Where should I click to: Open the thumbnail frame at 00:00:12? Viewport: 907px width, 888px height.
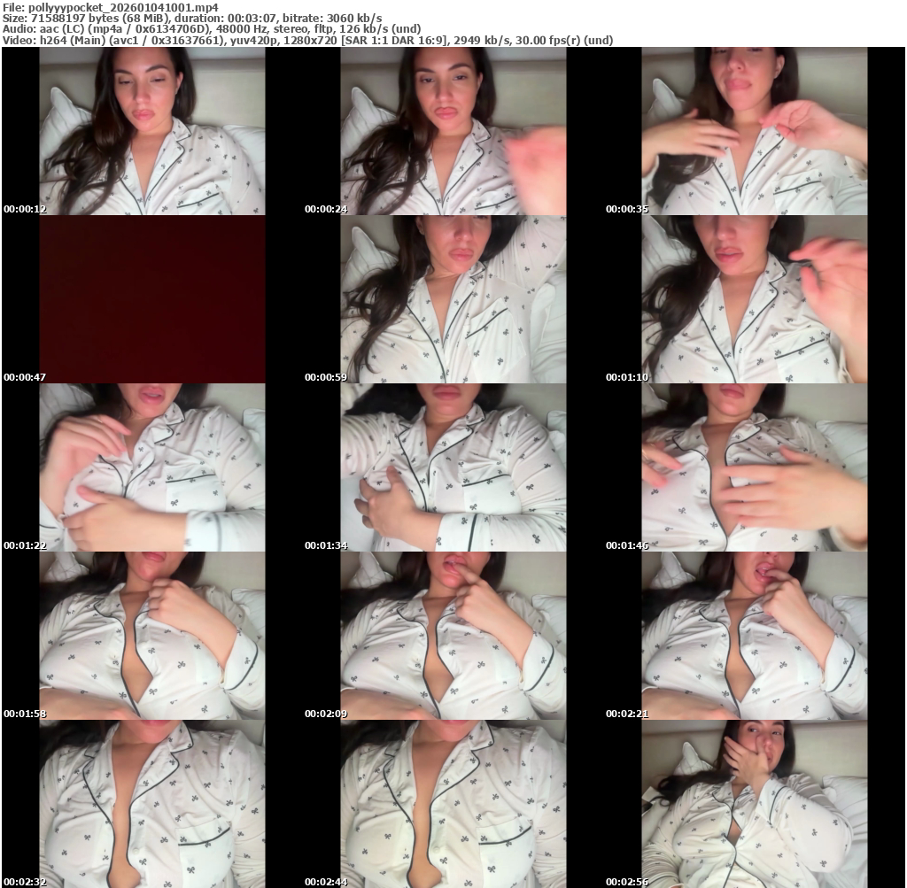point(151,131)
